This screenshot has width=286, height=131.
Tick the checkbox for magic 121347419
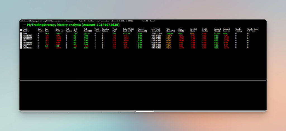(21, 35)
